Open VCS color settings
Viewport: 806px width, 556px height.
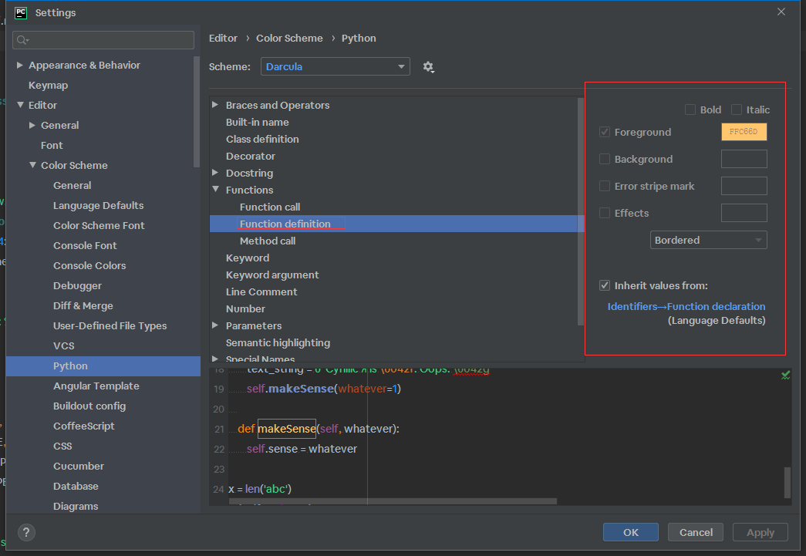click(x=63, y=345)
